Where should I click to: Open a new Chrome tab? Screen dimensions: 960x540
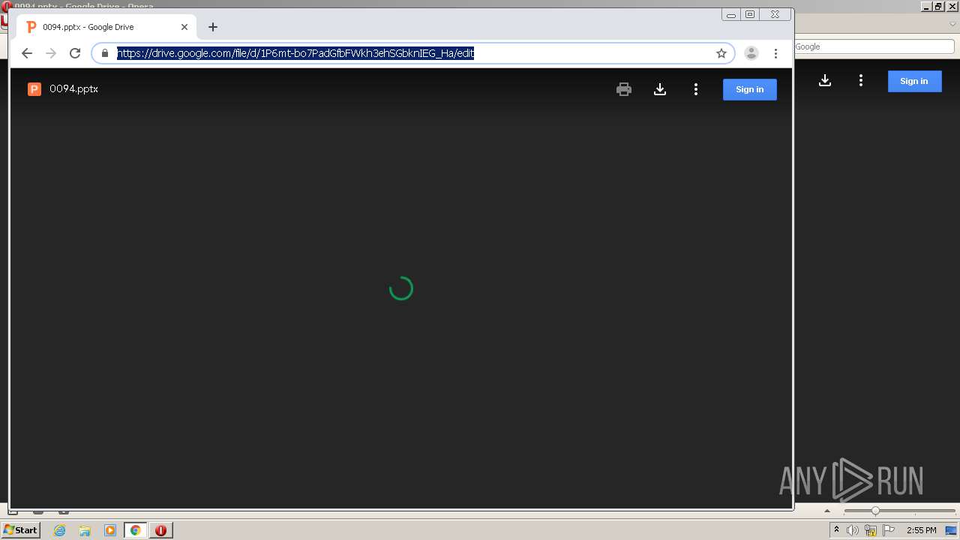point(213,27)
